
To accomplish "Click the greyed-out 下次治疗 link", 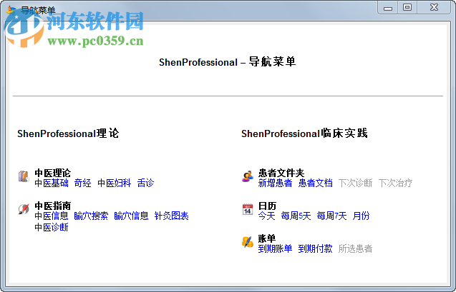I will click(x=395, y=183).
